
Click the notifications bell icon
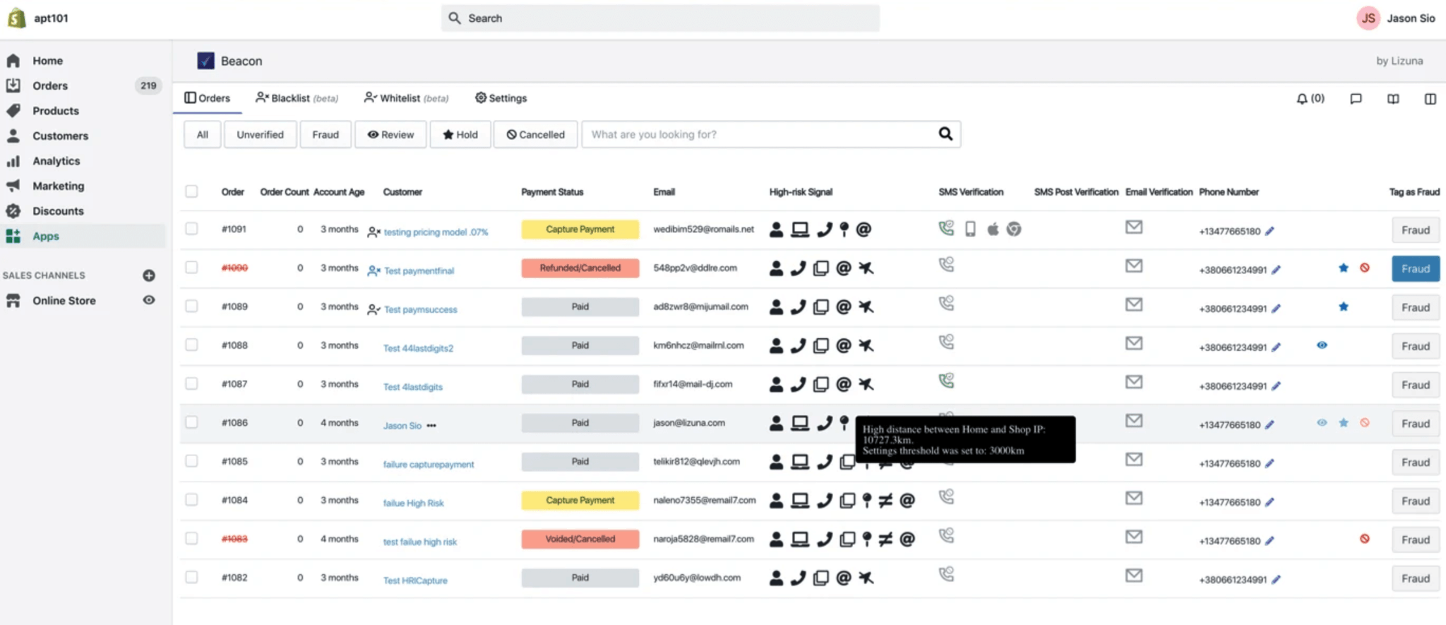pyautogui.click(x=1302, y=99)
